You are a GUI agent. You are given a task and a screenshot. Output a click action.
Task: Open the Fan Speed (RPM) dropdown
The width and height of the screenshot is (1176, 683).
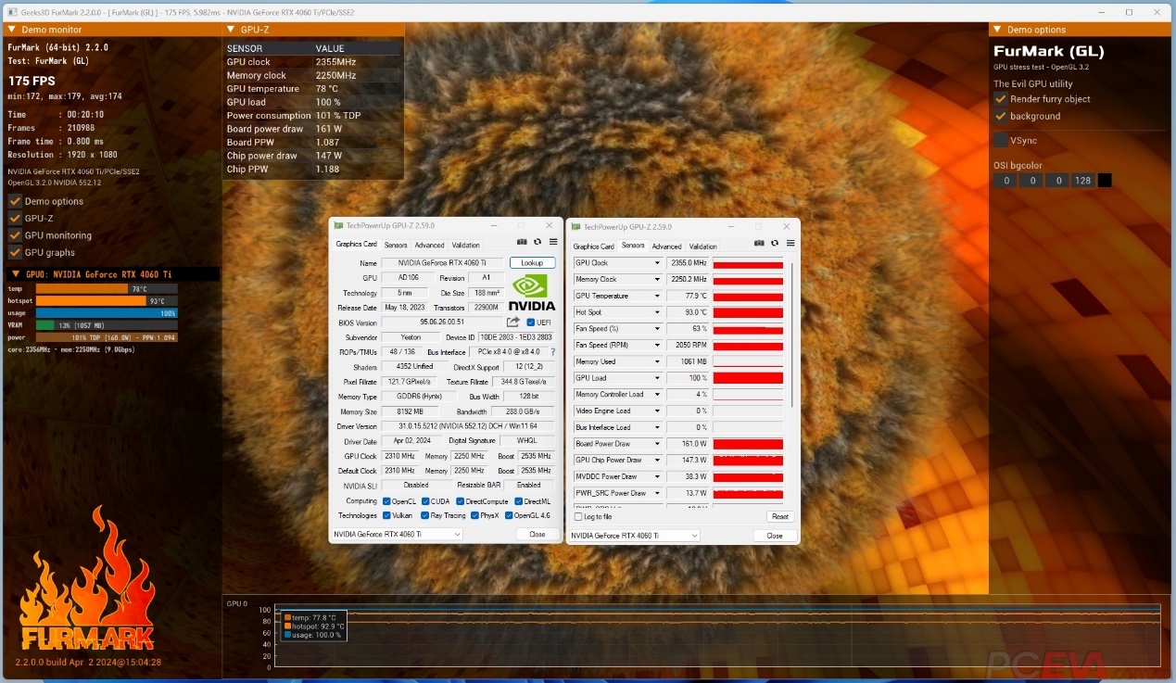coord(657,345)
